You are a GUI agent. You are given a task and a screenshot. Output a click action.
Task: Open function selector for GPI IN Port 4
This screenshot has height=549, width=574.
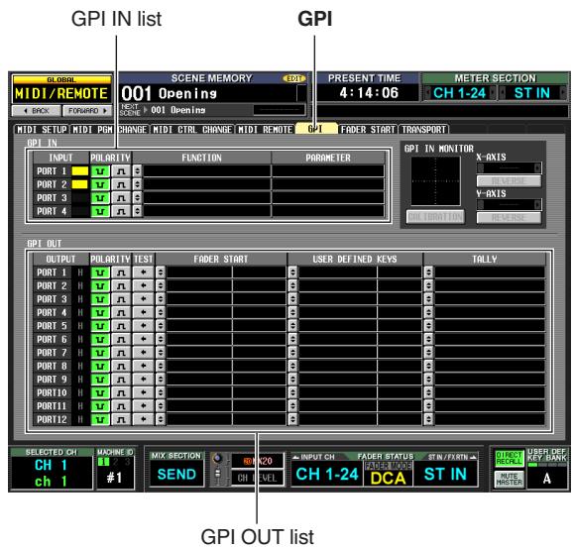(137, 211)
